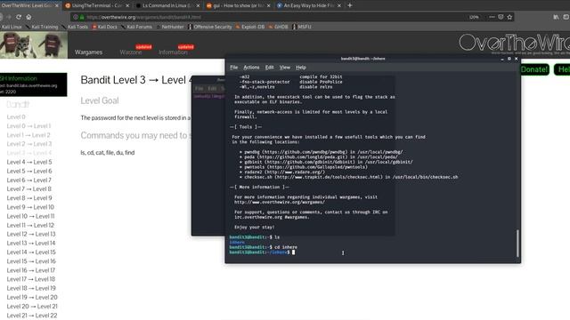This screenshot has height=320, width=570.
Task: Open Level 0 in sidebar
Action: coord(16,116)
